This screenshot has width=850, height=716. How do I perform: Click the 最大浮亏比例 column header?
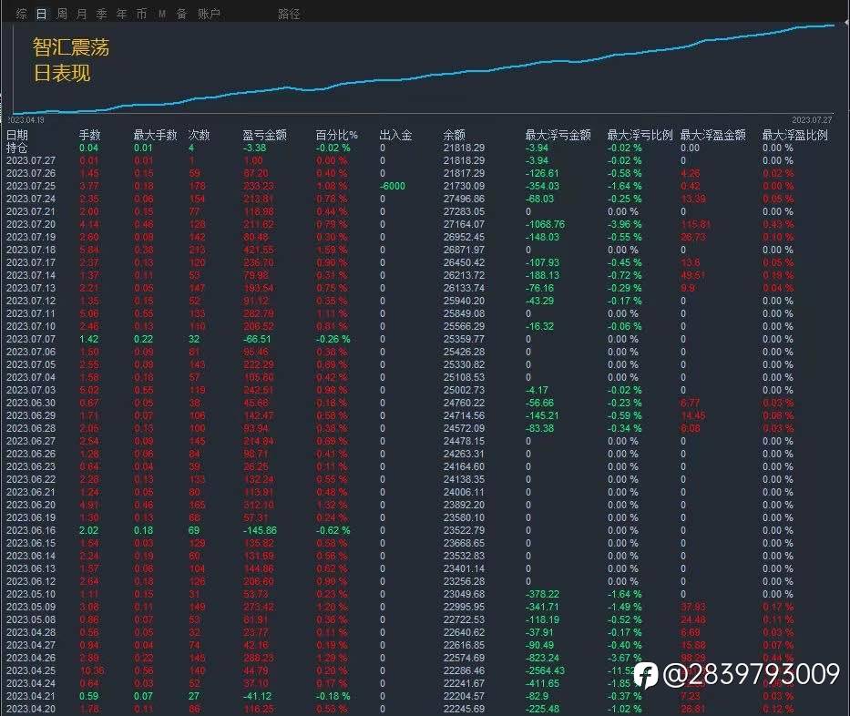coord(640,135)
